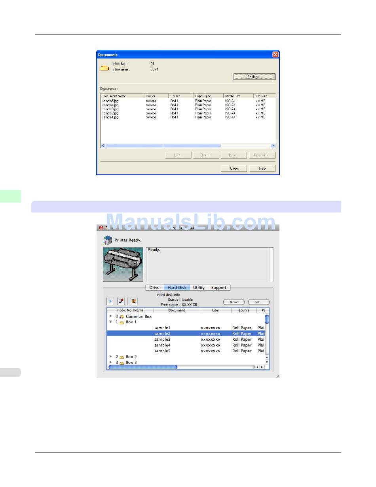This screenshot has height=487, width=376.
Task: Click the print (play arrow) toolbar icon
Action: 110,301
